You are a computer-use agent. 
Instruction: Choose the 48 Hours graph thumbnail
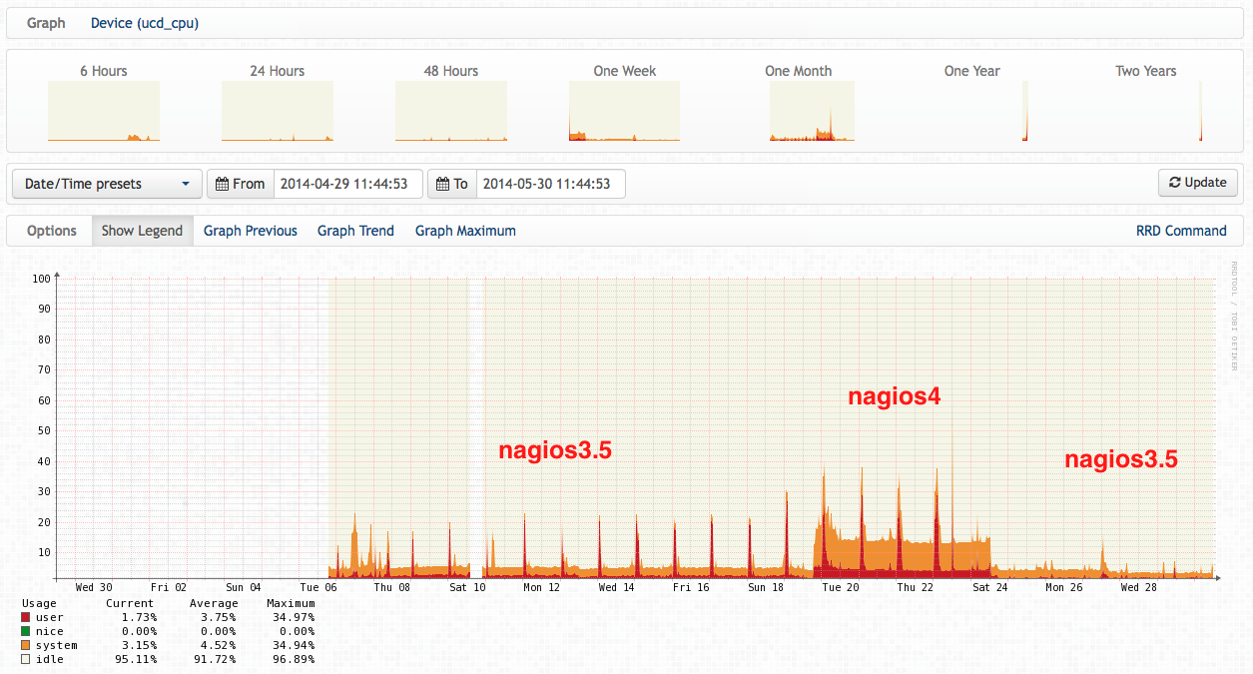tap(451, 111)
